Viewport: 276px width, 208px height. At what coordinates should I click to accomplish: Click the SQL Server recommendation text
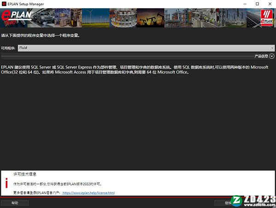point(134,69)
